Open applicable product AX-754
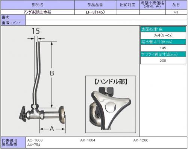Image resolution: width=188 pixels, height=149 pixels. pos(34,145)
